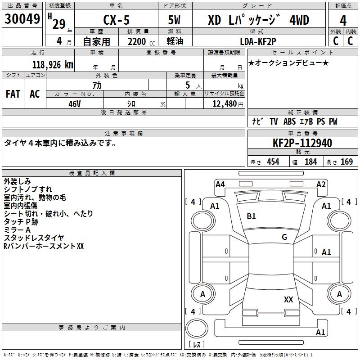Viewport: 360px width, 360px height.
Task: Click note 室内内張傷
Action: pyautogui.click(x=20, y=206)
